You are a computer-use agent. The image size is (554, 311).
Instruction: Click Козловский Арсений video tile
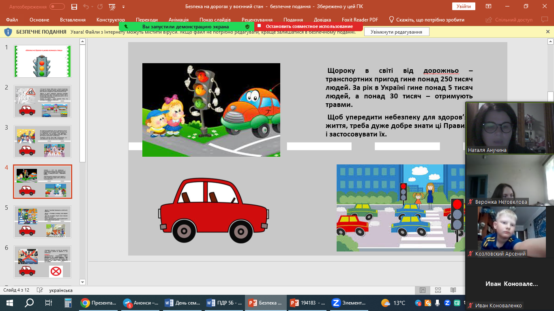pos(510,232)
